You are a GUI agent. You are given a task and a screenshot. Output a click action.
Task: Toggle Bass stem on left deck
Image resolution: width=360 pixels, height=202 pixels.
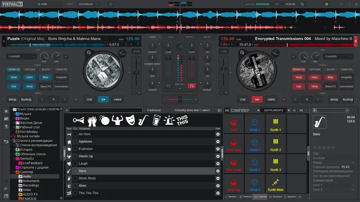click(x=45, y=77)
